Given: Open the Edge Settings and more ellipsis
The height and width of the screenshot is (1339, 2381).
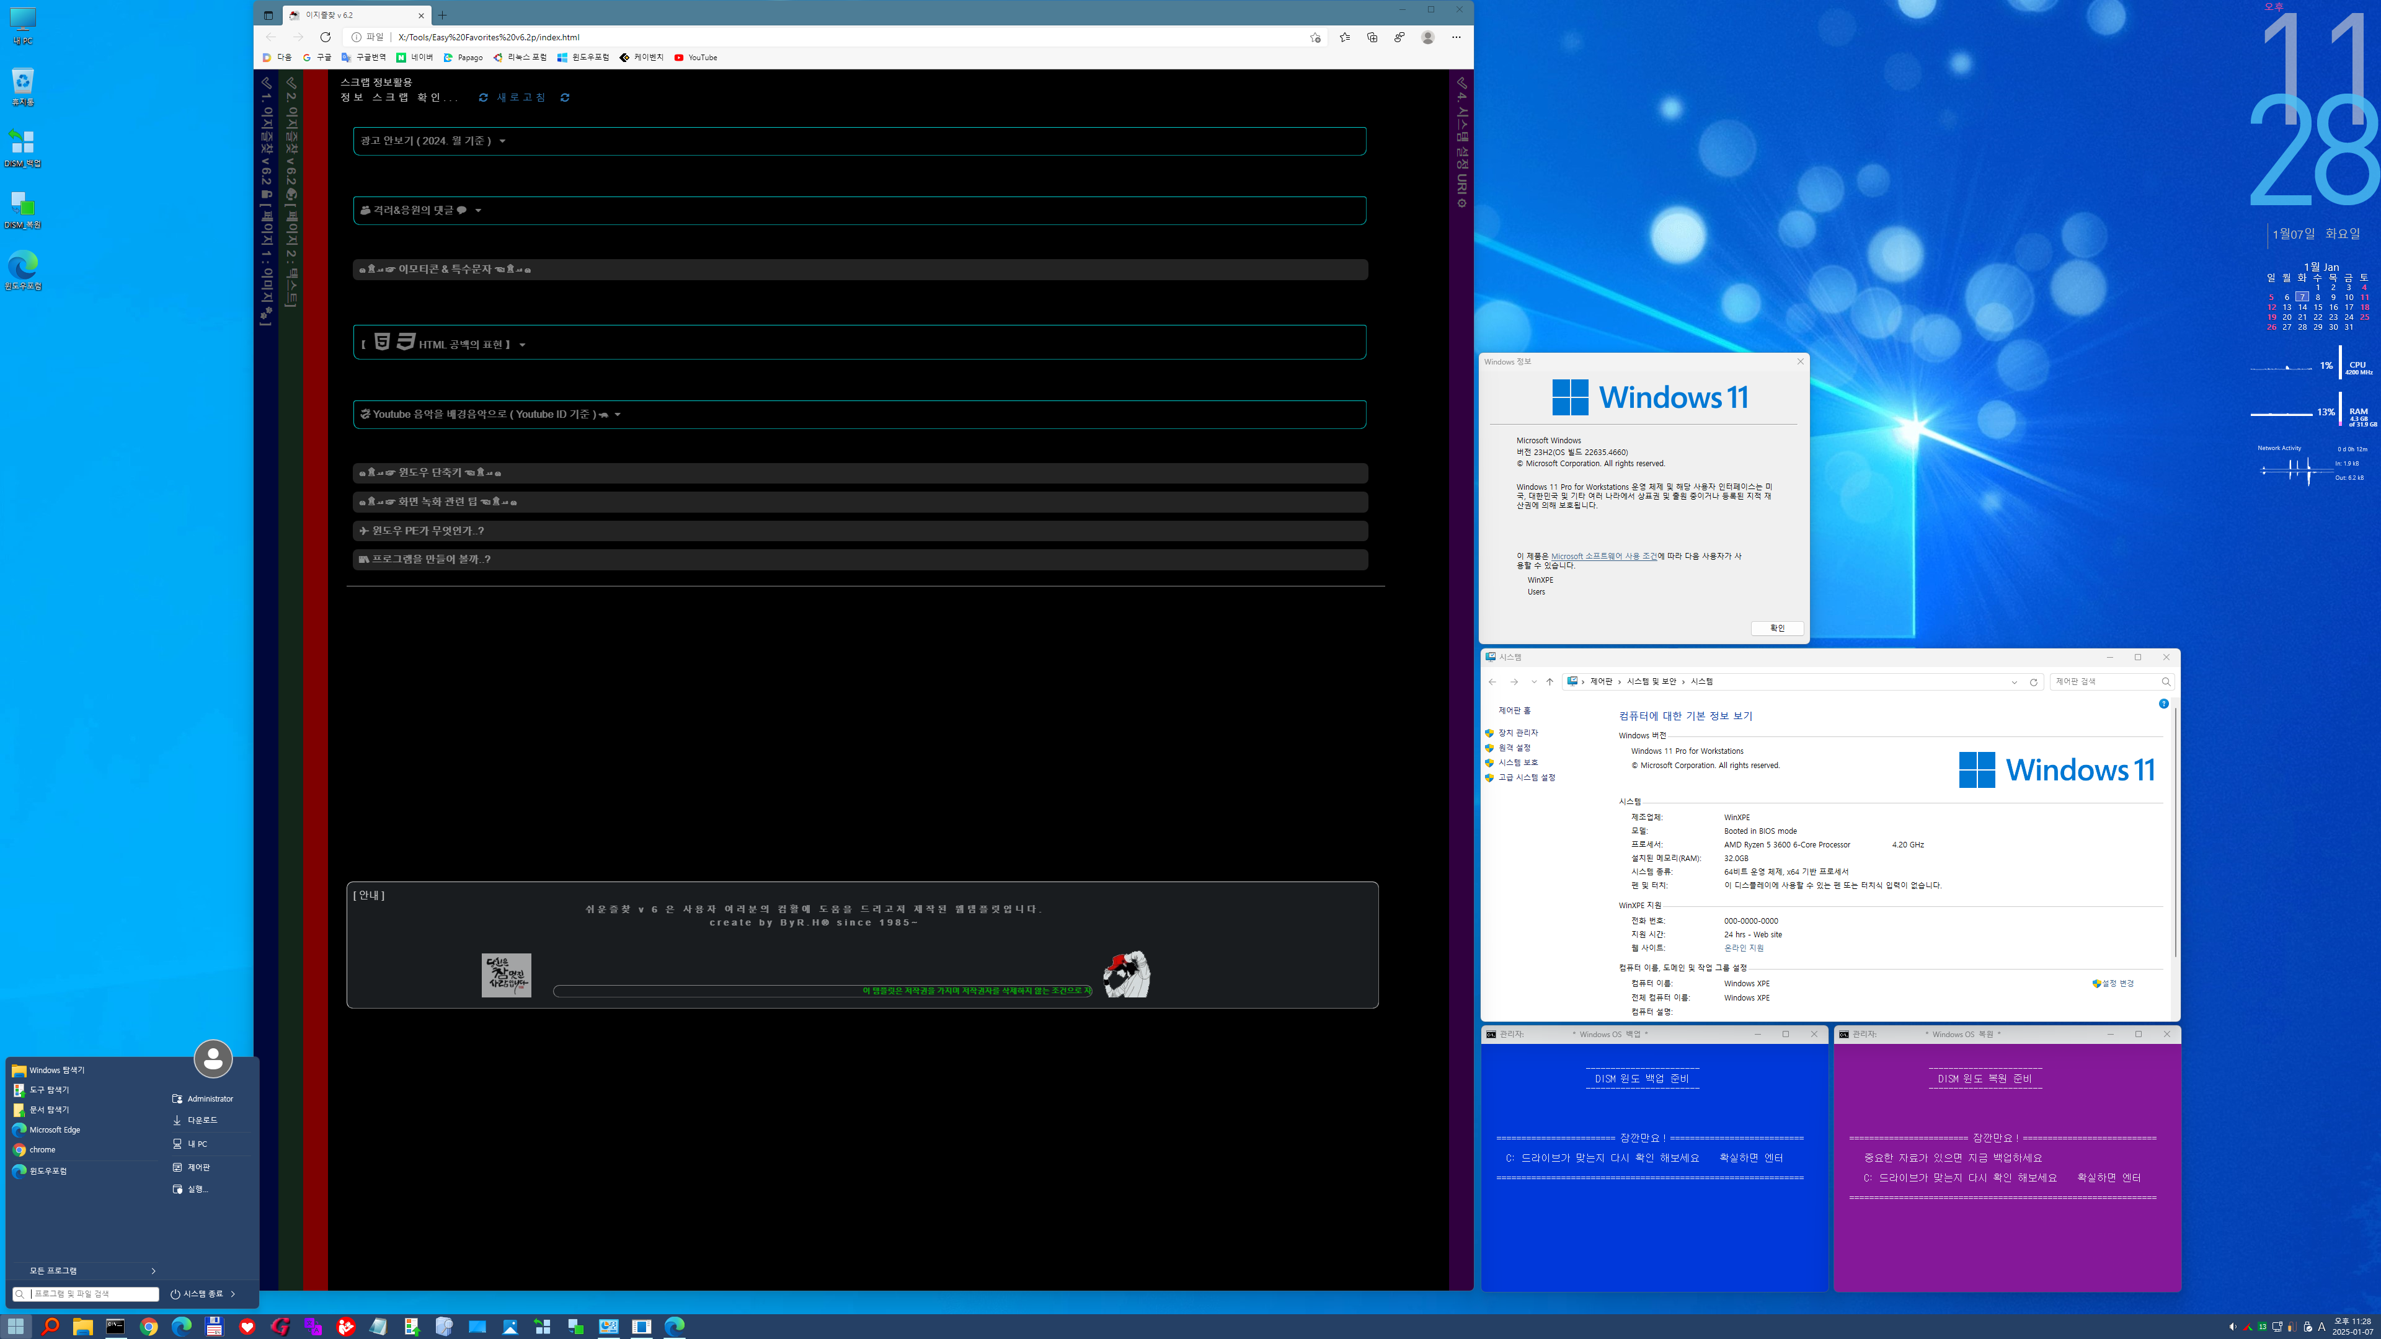Looking at the screenshot, I should 1456,37.
